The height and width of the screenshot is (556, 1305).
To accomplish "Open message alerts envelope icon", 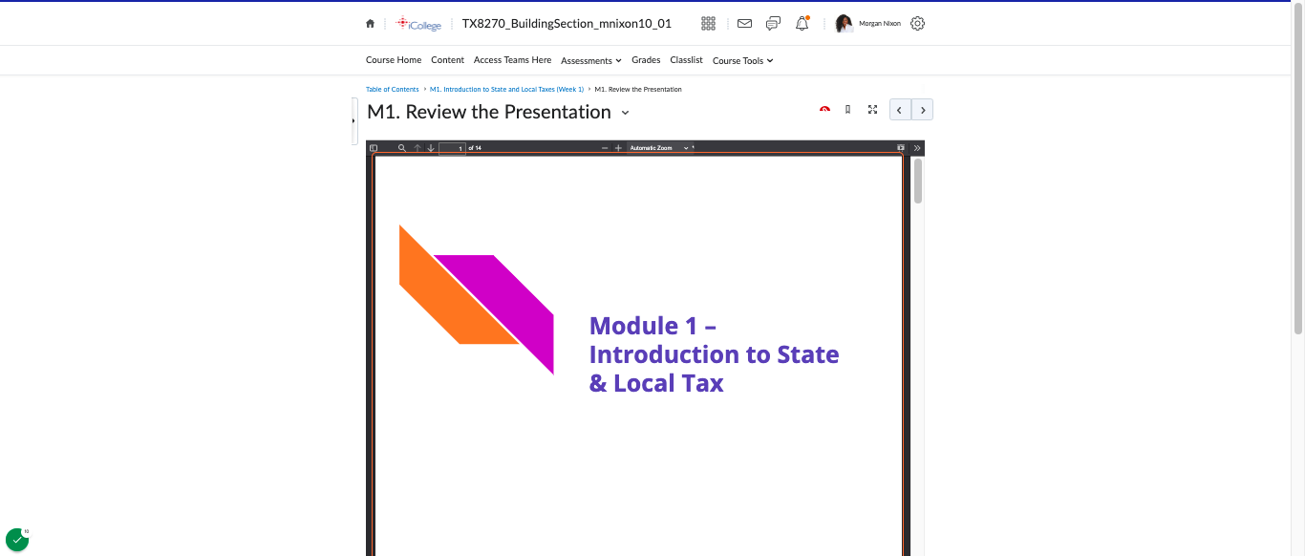I will point(744,24).
